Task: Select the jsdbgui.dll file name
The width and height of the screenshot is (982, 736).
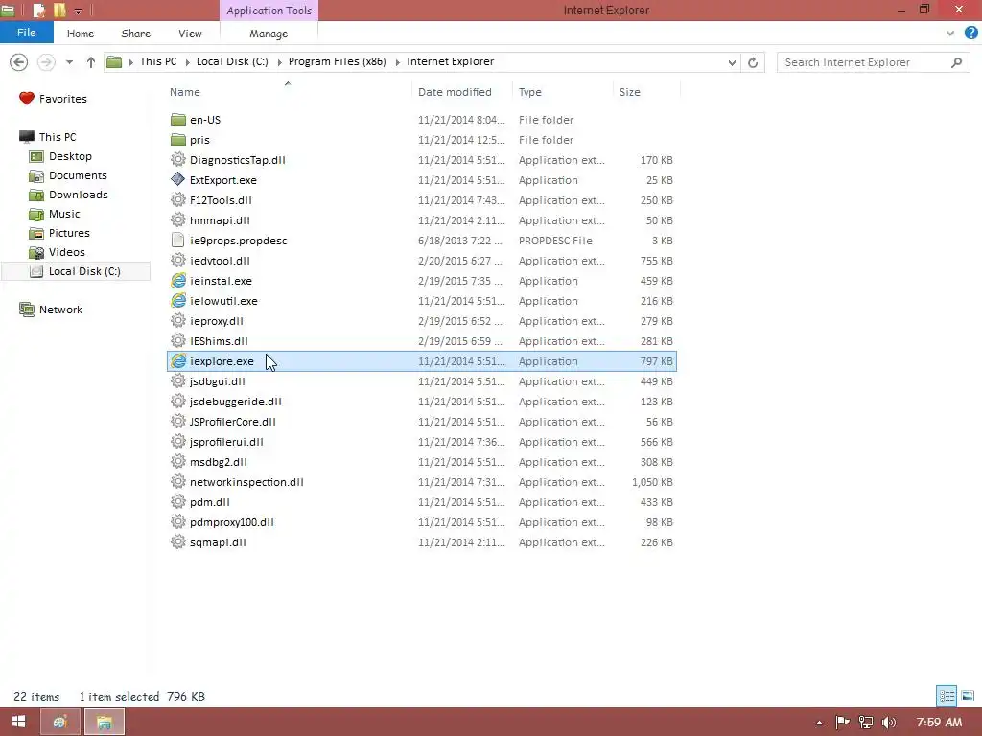Action: (x=218, y=381)
